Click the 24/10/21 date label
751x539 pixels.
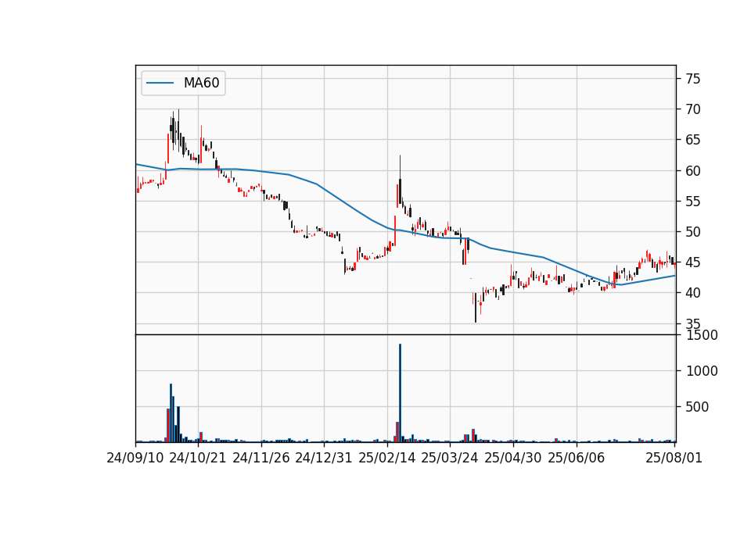[x=198, y=458]
